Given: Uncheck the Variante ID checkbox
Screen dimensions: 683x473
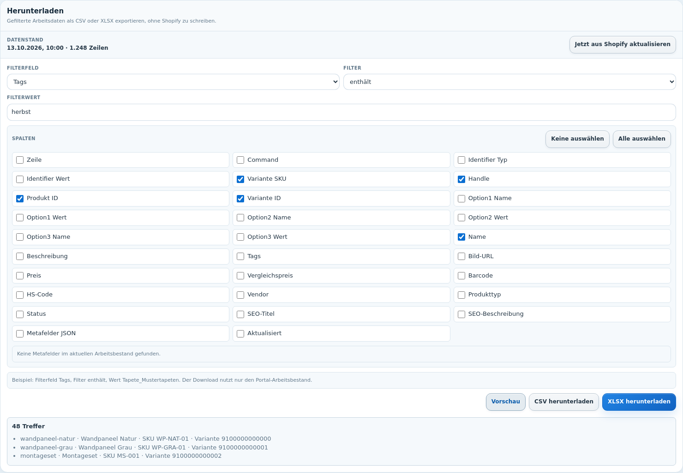Looking at the screenshot, I should 240,199.
